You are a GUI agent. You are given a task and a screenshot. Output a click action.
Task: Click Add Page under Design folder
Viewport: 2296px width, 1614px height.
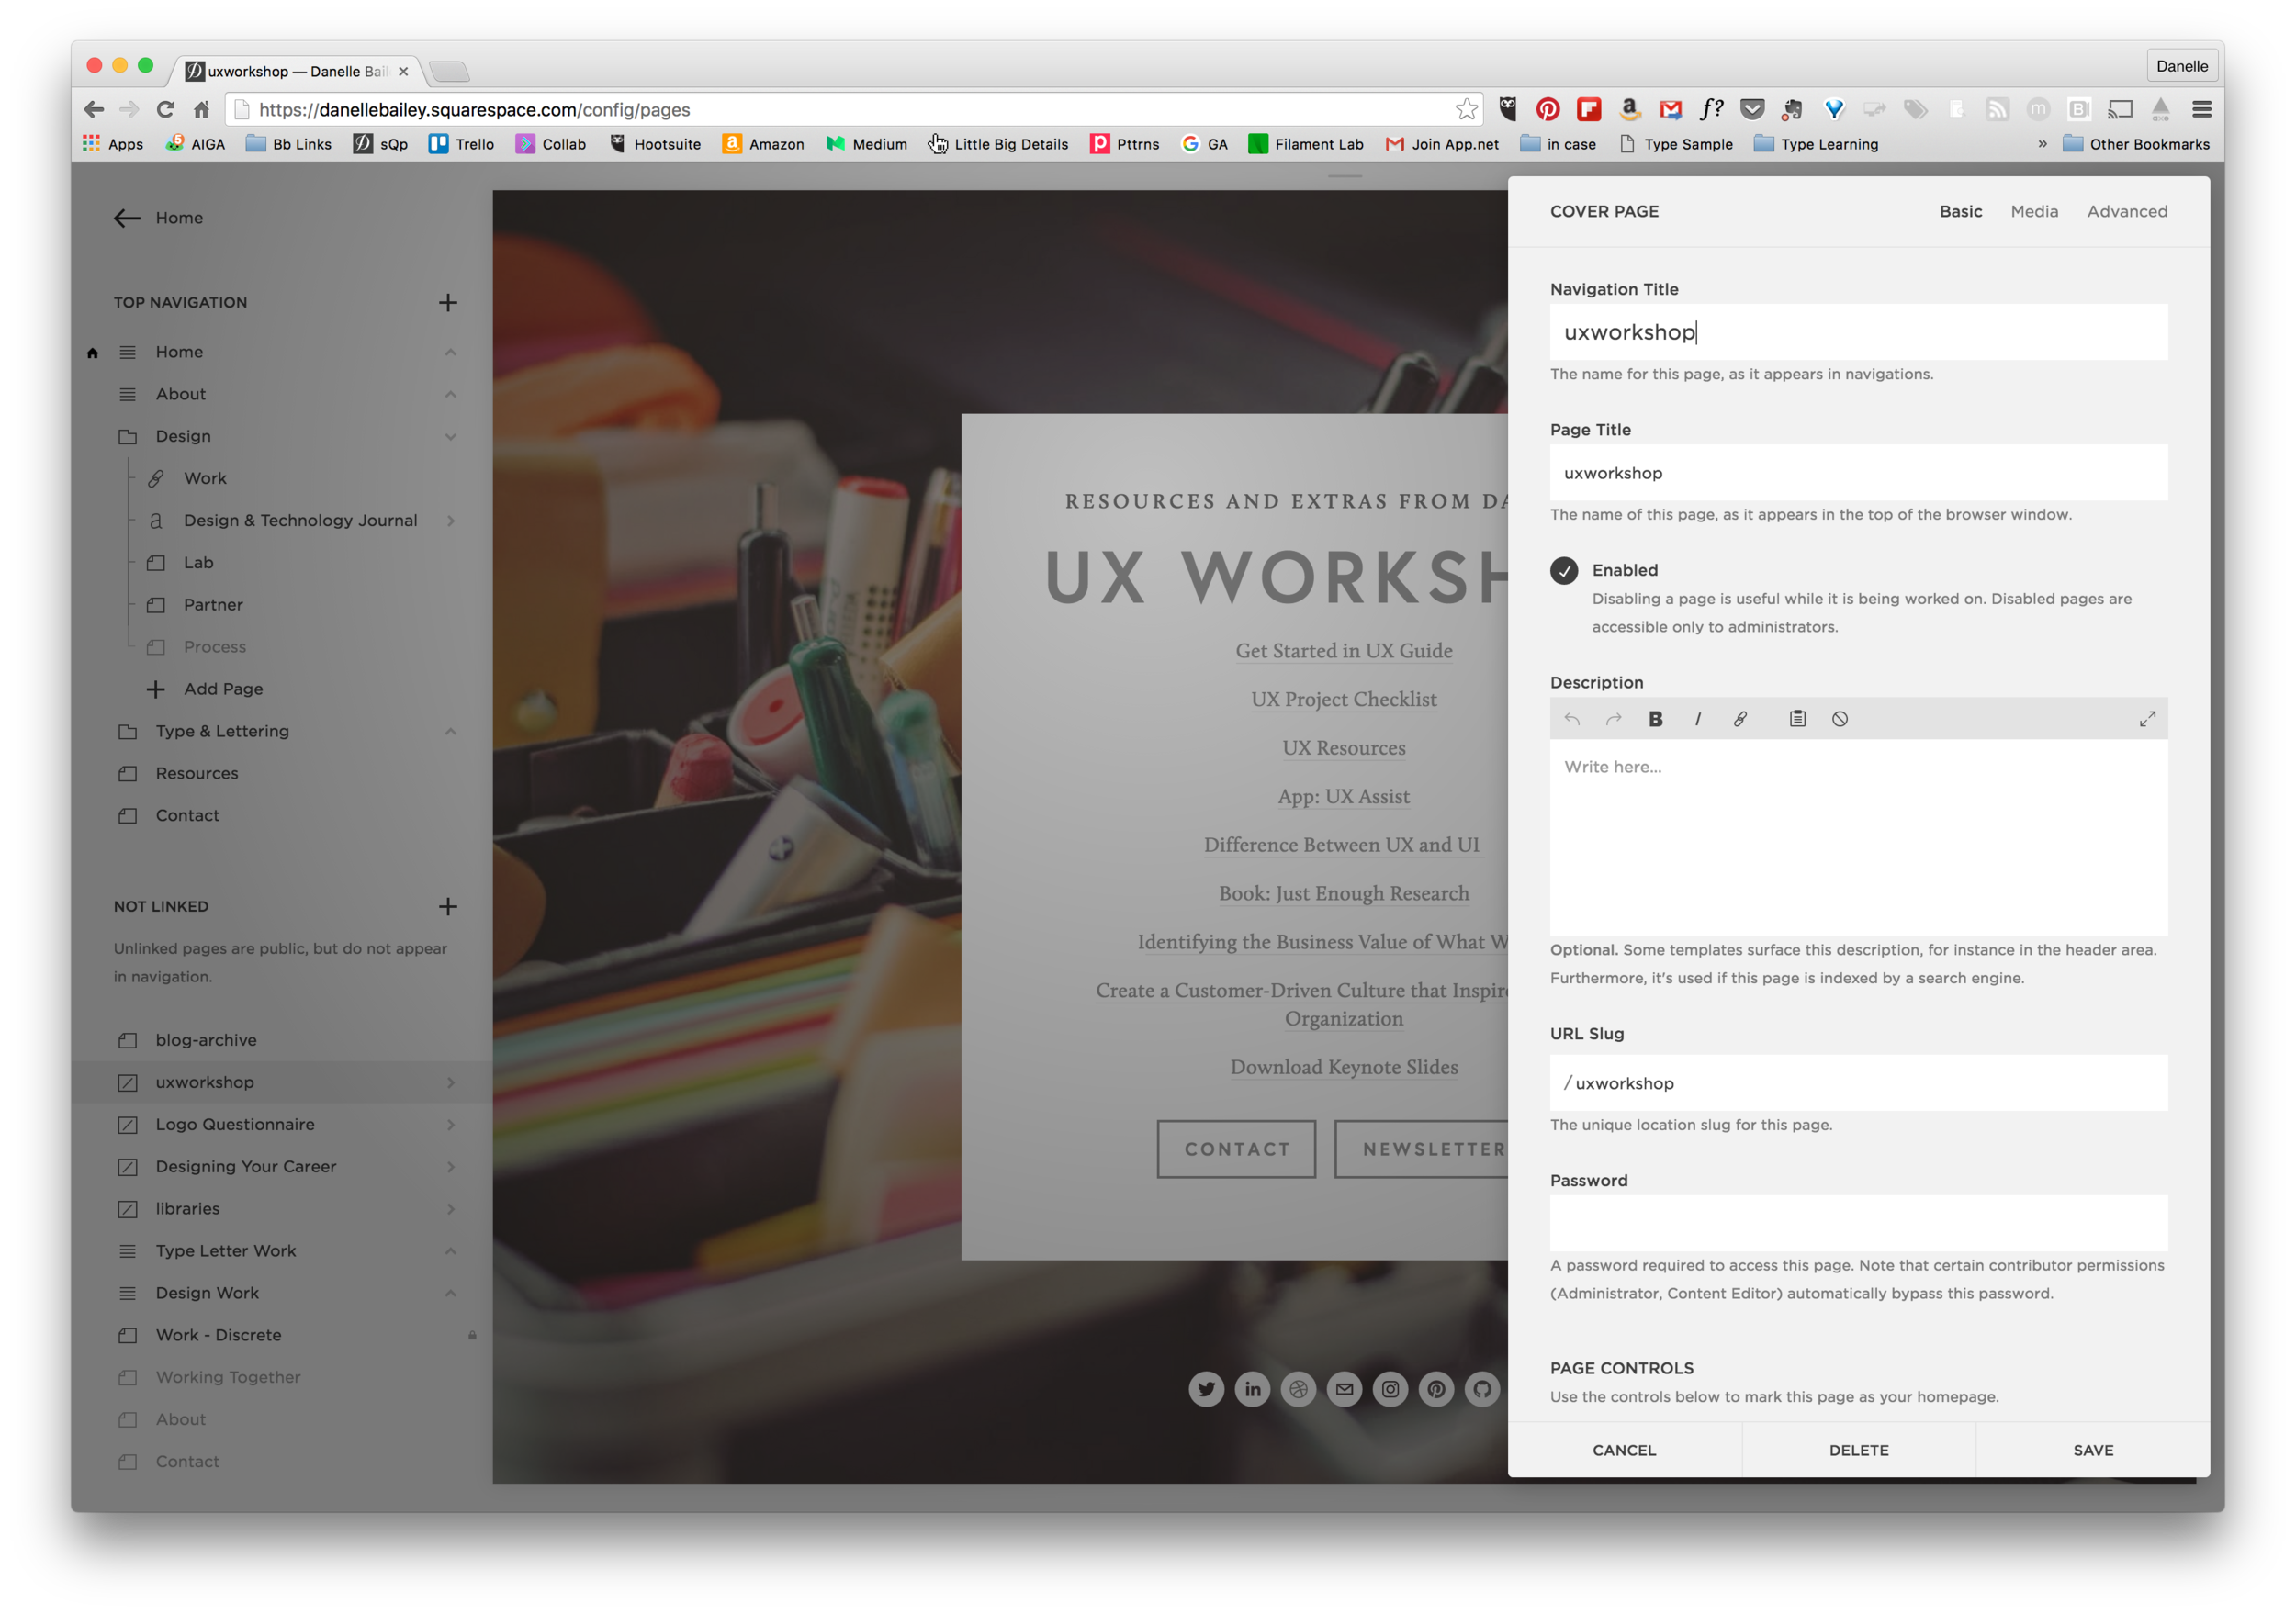coord(223,689)
